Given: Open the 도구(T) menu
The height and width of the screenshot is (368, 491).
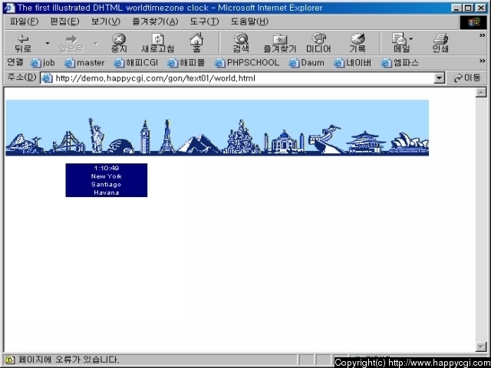Looking at the screenshot, I should coord(204,21).
